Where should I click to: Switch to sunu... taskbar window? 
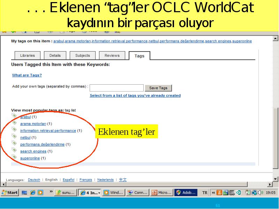tap(66, 193)
